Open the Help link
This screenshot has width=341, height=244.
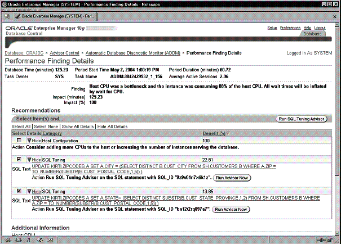click(307, 28)
